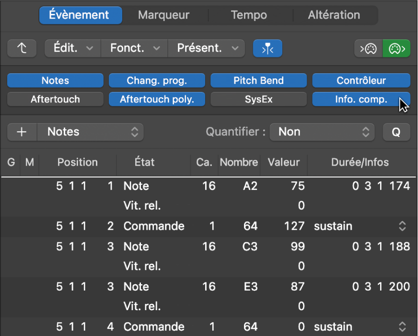Toggle the blue MIDI In keyboard icon
418x336 pixels.
tap(267, 48)
